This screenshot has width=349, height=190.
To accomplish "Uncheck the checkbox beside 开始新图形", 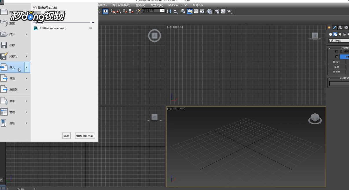I will coord(337,57).
